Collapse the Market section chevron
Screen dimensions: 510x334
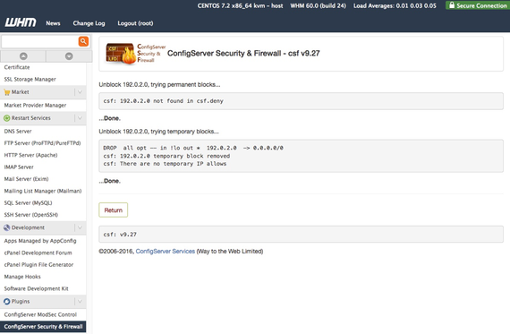coord(80,92)
